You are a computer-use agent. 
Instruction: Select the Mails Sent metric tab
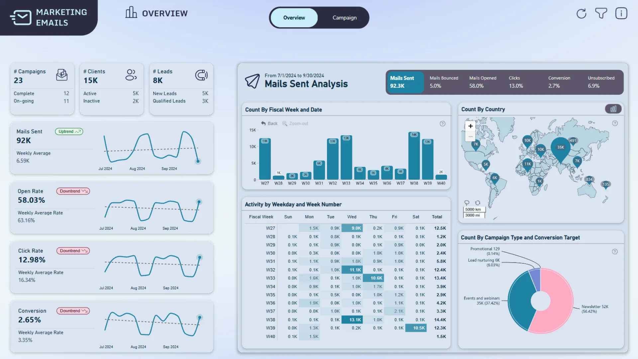point(405,82)
